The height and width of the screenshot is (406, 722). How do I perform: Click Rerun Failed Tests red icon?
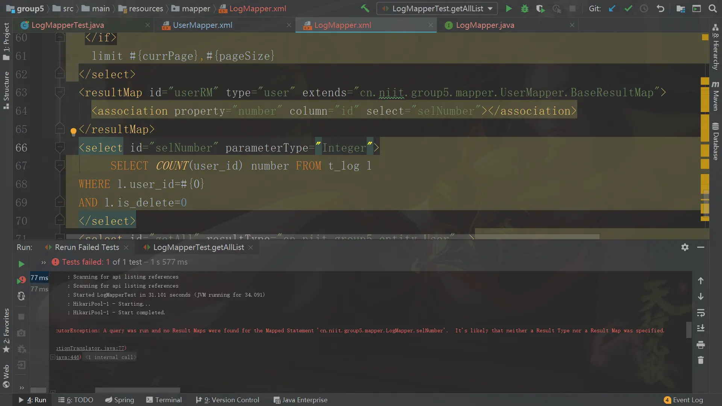click(21, 280)
